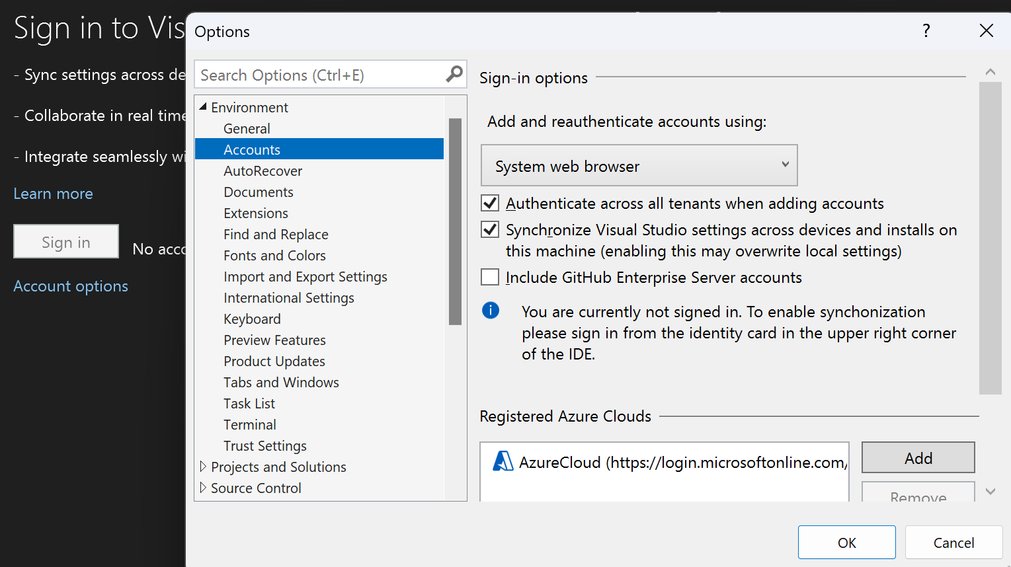Collapse the Environment tree node
Screen dimensions: 1011x567
tap(203, 106)
